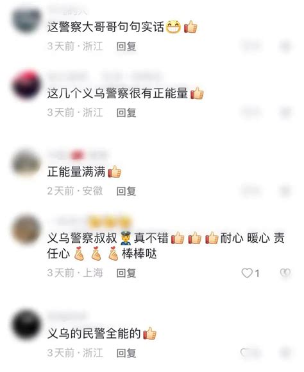Reply to the 这几个义乌警察很有正能量 comment
The image size is (304, 372).
(126, 112)
